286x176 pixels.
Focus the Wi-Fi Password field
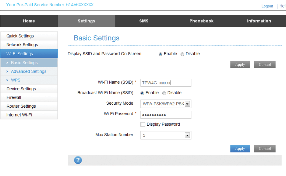point(166,115)
